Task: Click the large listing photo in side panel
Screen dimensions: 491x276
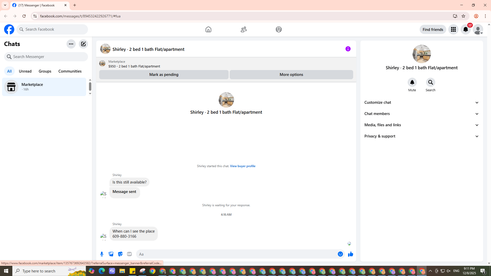Action: [422, 54]
